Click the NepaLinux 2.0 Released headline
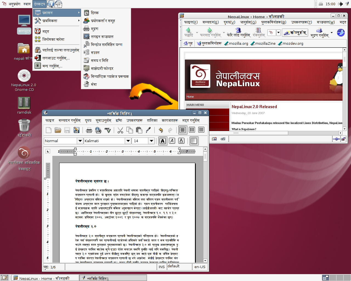351x281 pixels. coord(254,107)
